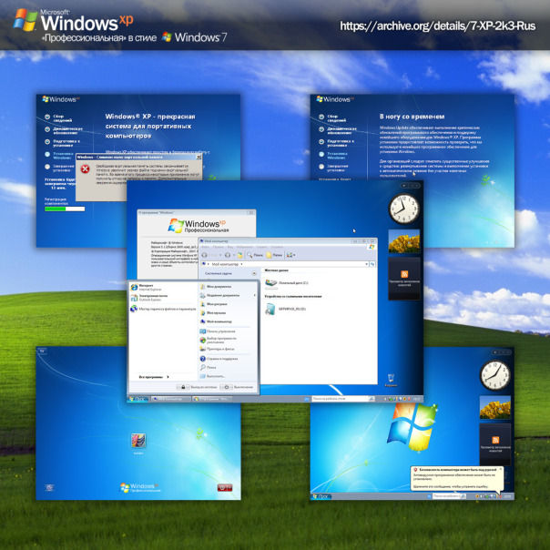550x550 pixels.
Task: Click Мой компьютер address bar field
Action: click(x=284, y=264)
